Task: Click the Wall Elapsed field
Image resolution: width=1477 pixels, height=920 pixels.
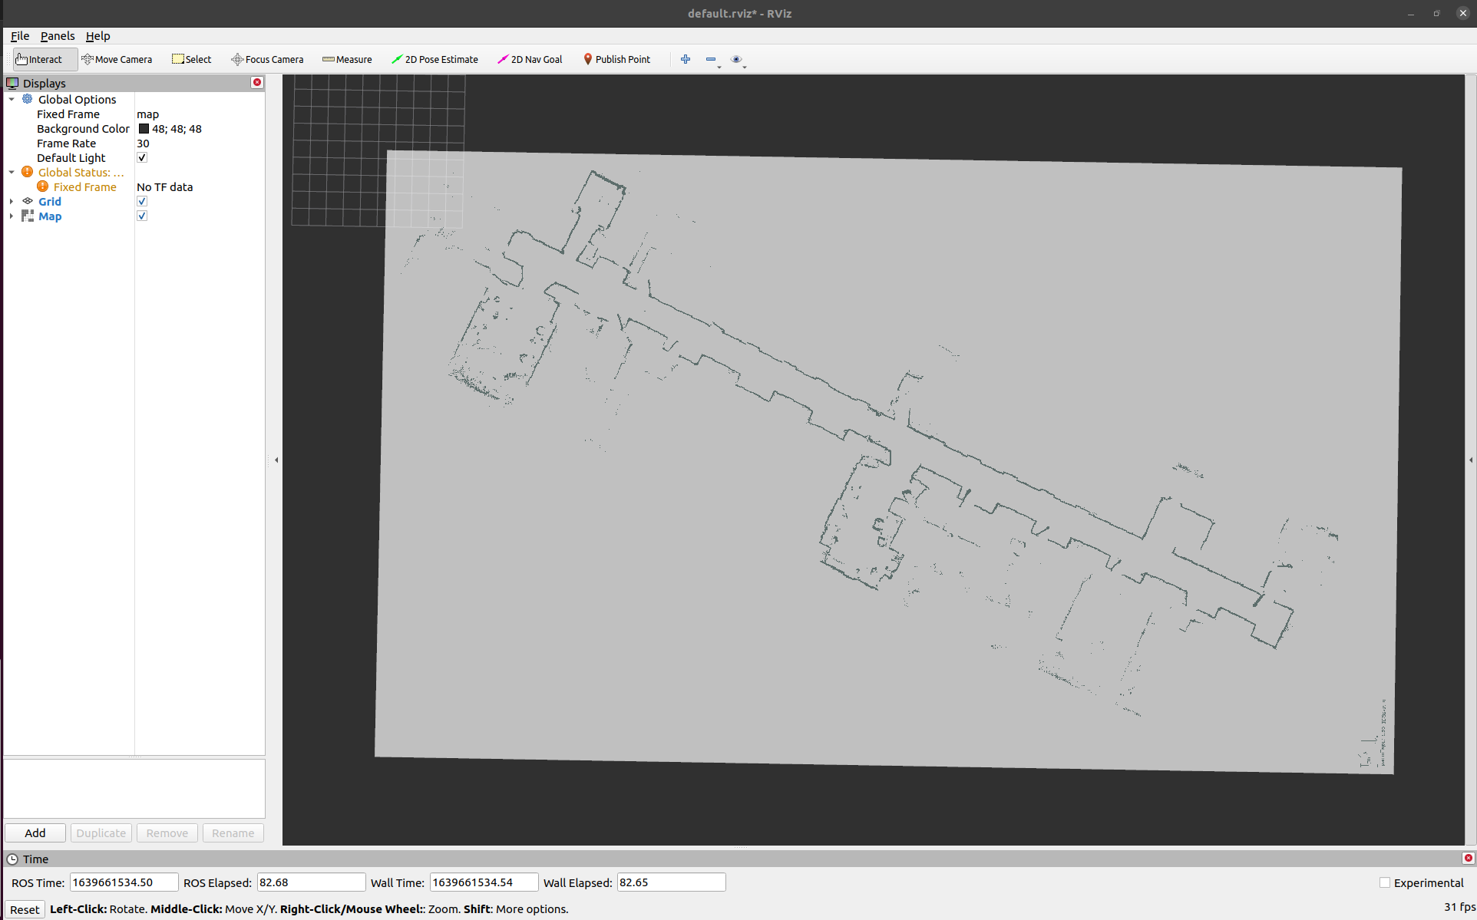Action: (672, 882)
